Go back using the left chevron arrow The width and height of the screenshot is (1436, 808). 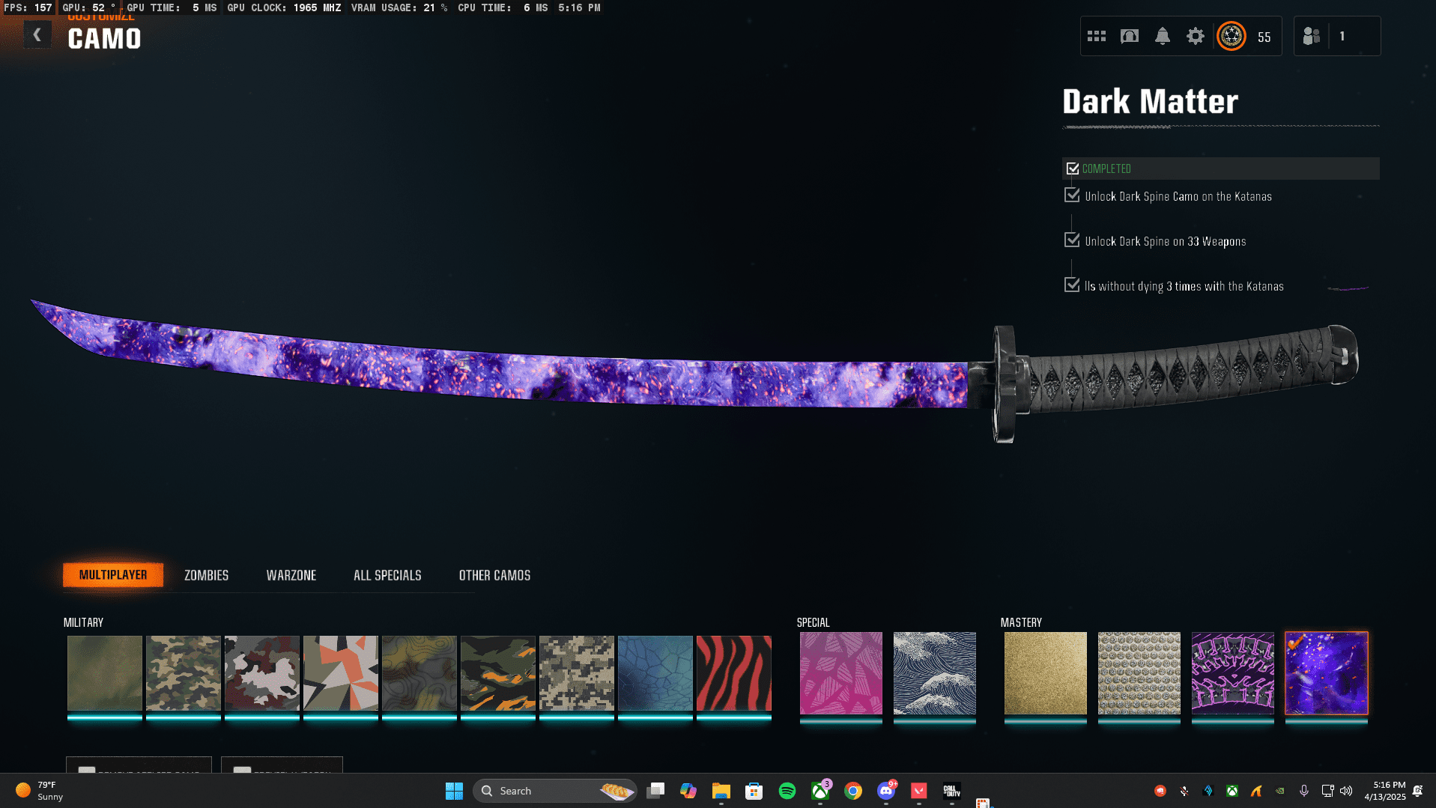coord(37,35)
